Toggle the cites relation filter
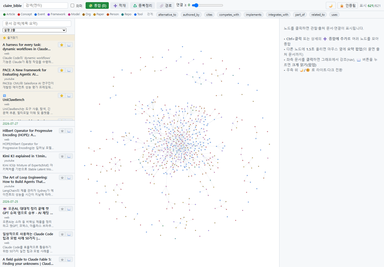This screenshot has height=267, width=384. (x=209, y=15)
